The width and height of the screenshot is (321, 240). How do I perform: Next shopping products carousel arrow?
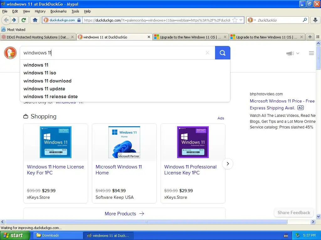point(228,164)
